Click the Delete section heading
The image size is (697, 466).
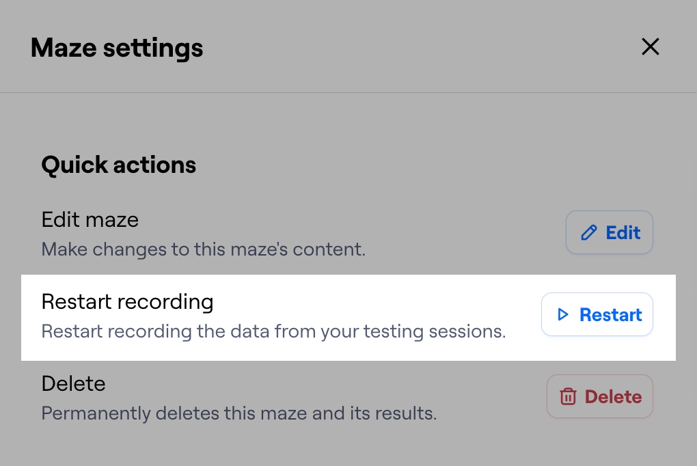tap(73, 383)
